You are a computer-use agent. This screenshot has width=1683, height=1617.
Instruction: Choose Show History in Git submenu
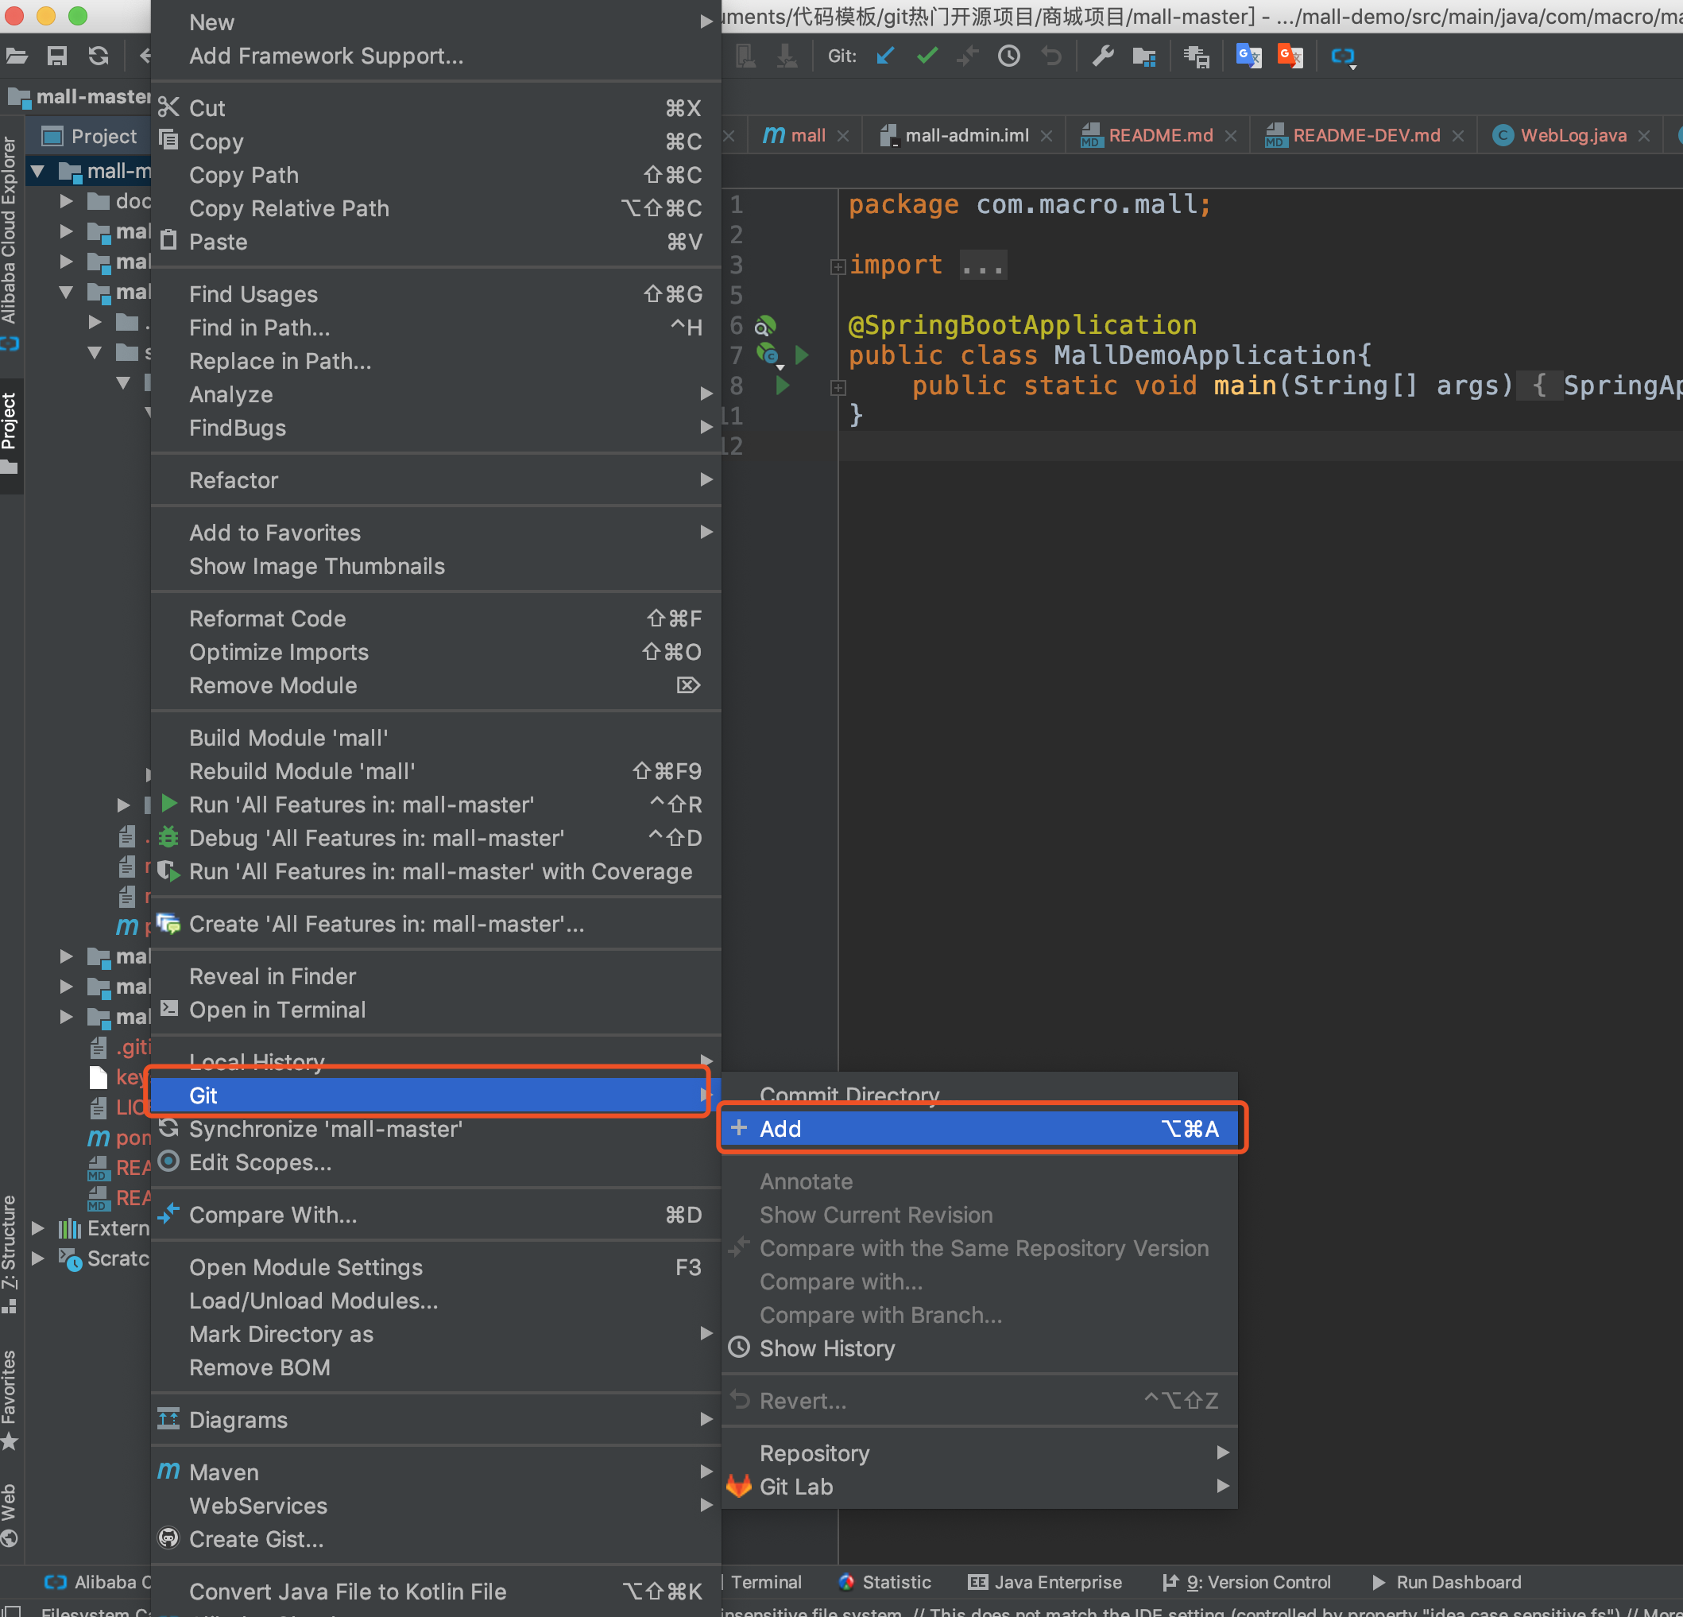[x=826, y=1348]
